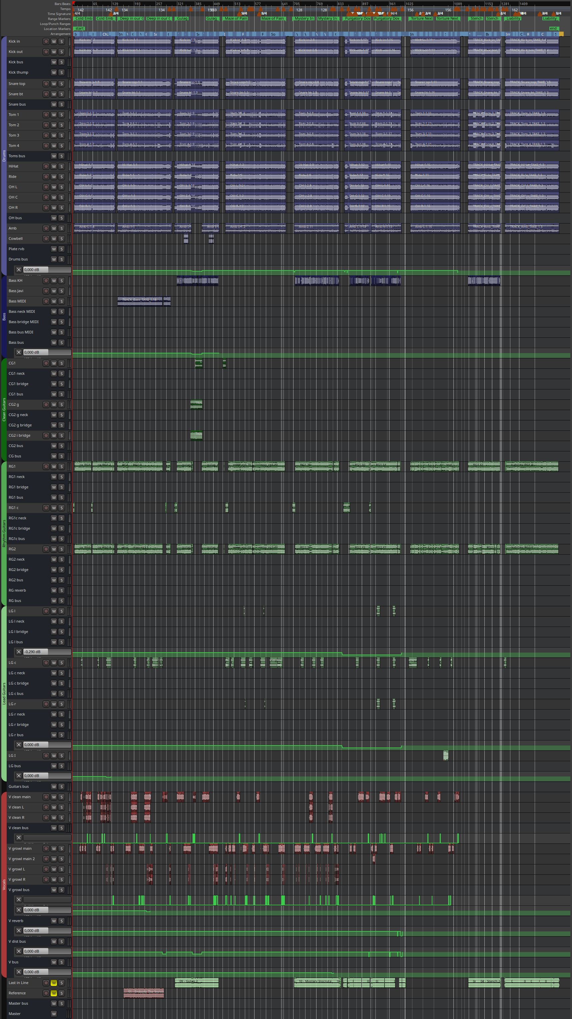Unmute the Last in Line track

point(54,983)
